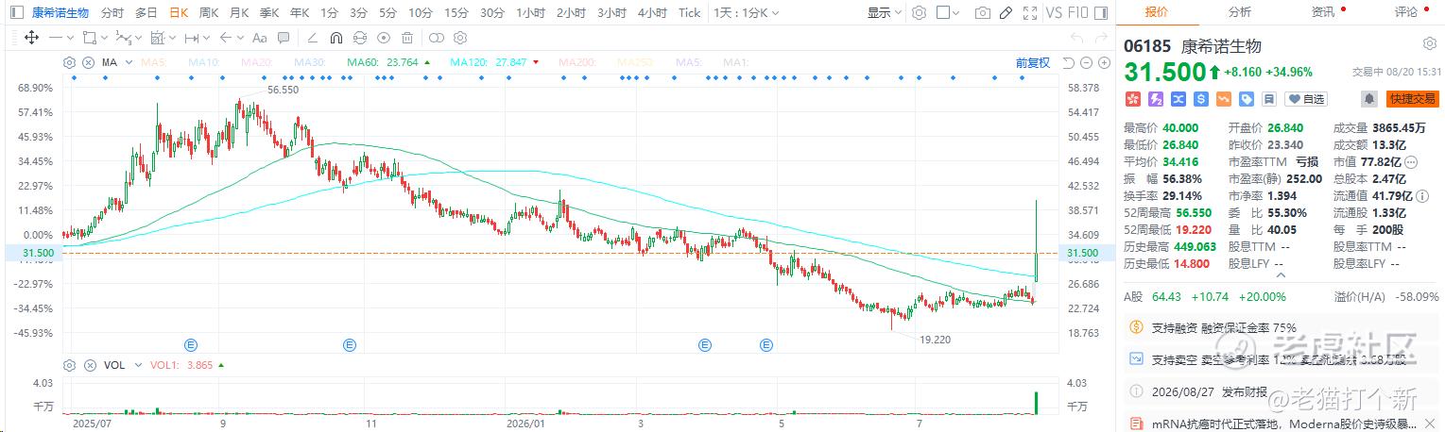Click the orange short-selling trend badge
Screen dimensions: 1445x432
(1224, 98)
